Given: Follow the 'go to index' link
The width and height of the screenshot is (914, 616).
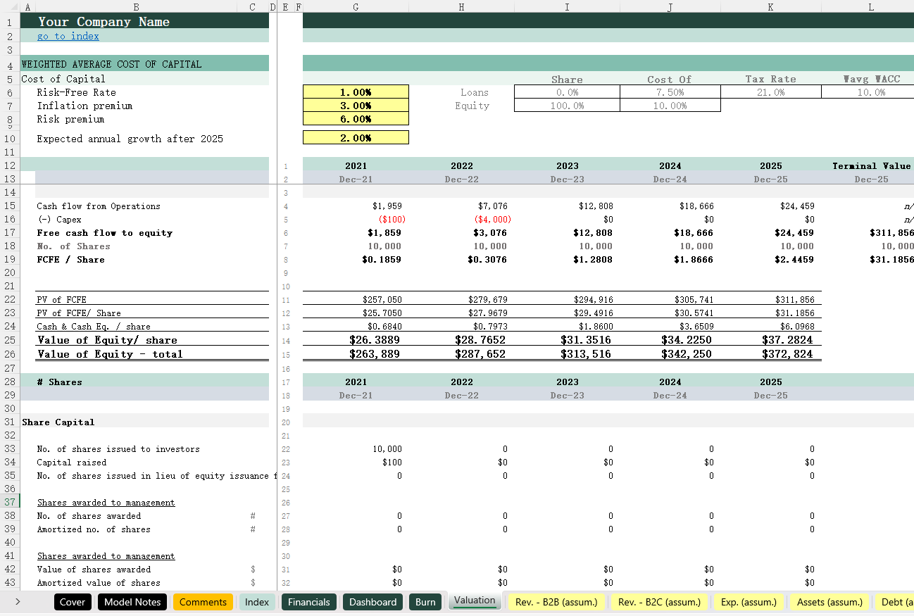Looking at the screenshot, I should (x=68, y=36).
